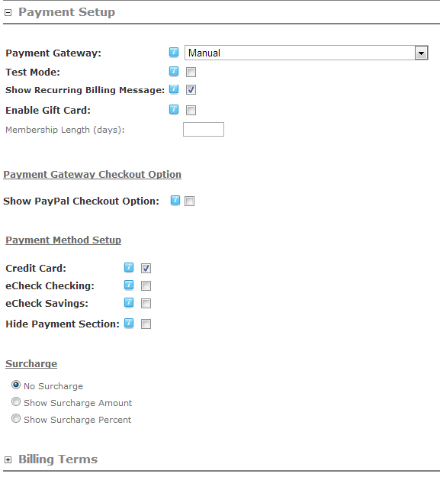Click the eCheck Checking info icon

click(x=129, y=285)
